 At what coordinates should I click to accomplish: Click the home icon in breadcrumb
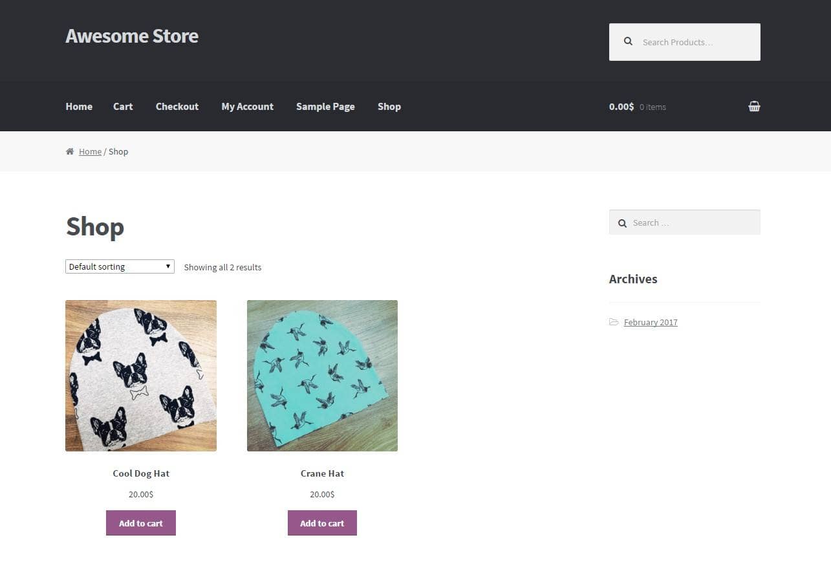[x=70, y=151]
